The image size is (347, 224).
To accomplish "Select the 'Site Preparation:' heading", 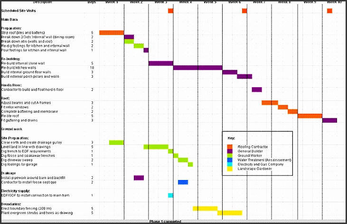I will coord(15,138).
